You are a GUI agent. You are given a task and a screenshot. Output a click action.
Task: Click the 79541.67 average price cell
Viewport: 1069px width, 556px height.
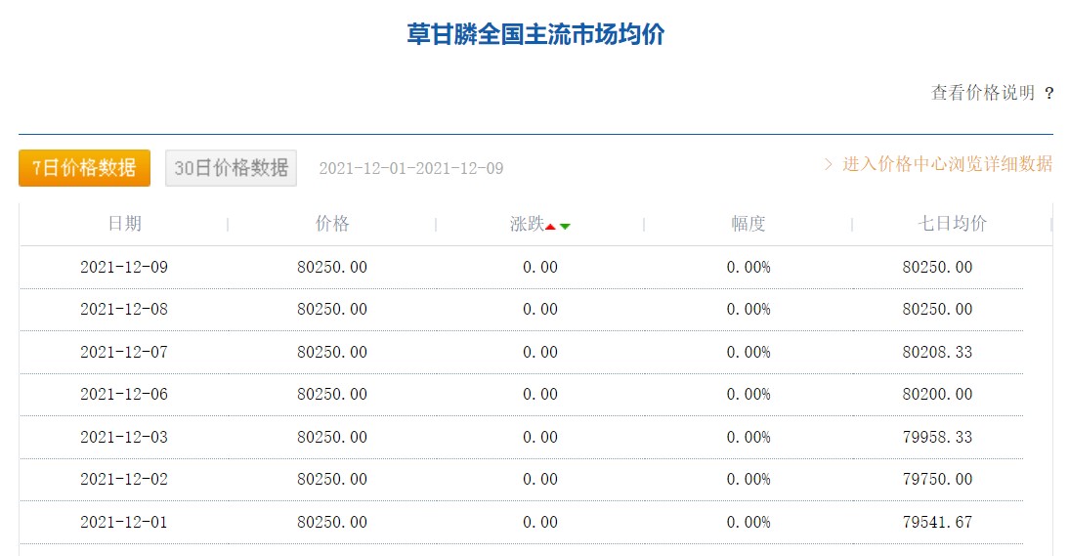coord(937,523)
